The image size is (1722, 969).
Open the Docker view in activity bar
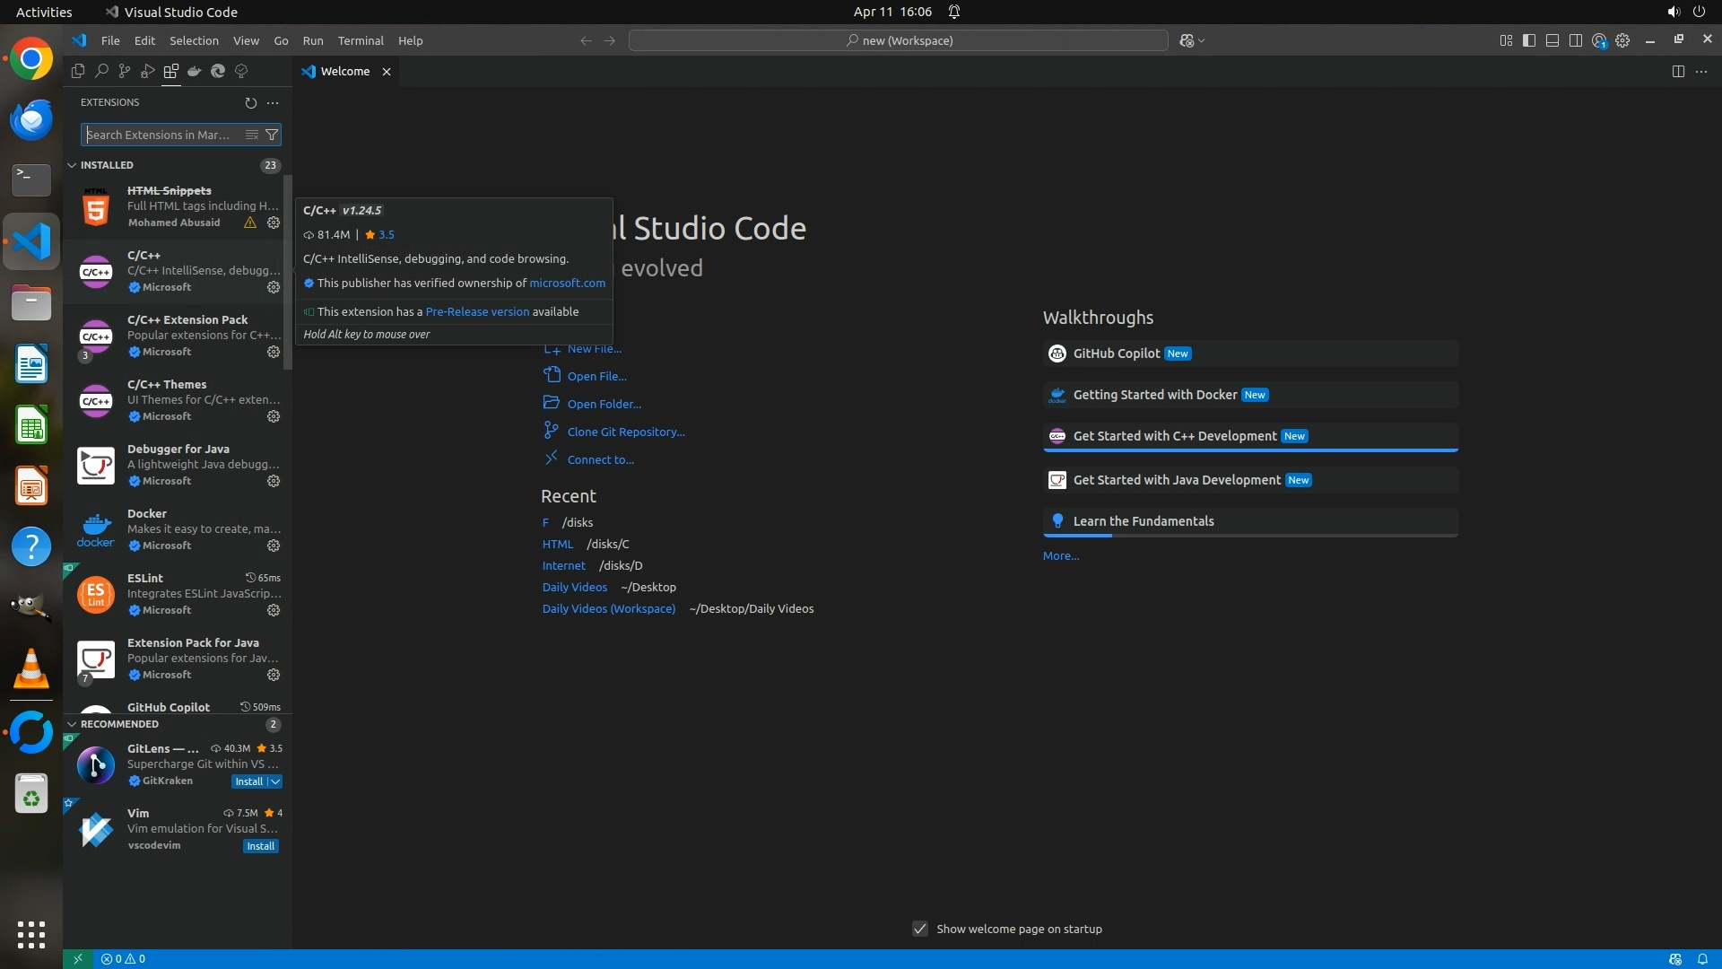[195, 71]
